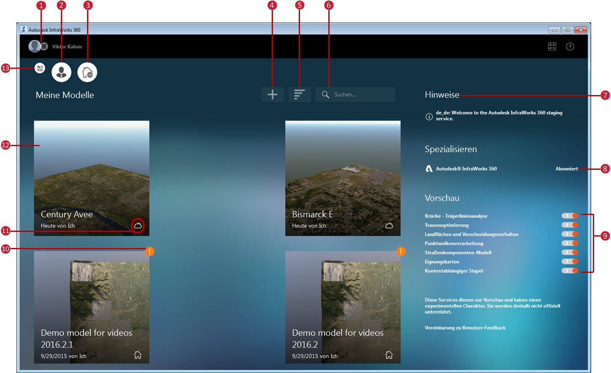Viewport: 611px width, 373px height.
Task: Open the Vereinbarung zu Benutzer-Feedback link
Action: coord(465,328)
